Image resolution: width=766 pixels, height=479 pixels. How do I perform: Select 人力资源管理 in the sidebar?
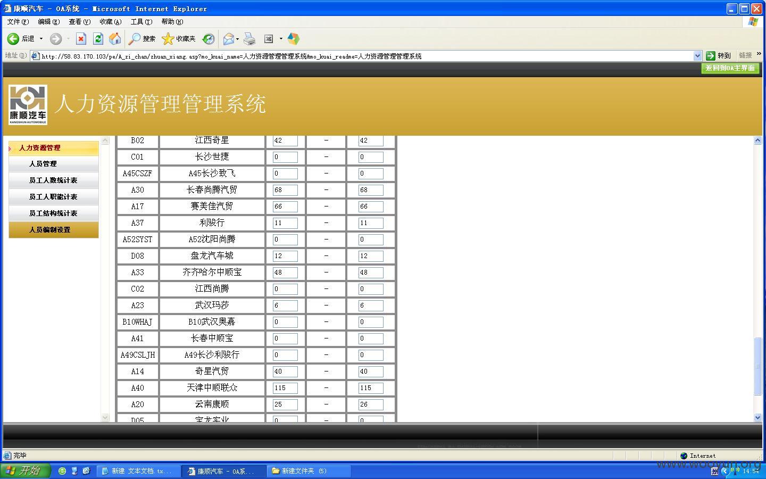53,148
